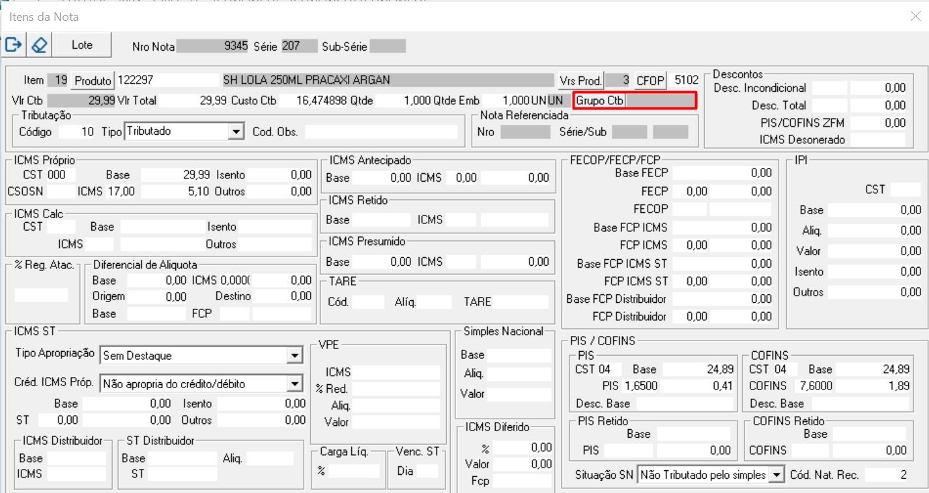Click the CFOP button
The height and width of the screenshot is (493, 929).
(650, 81)
